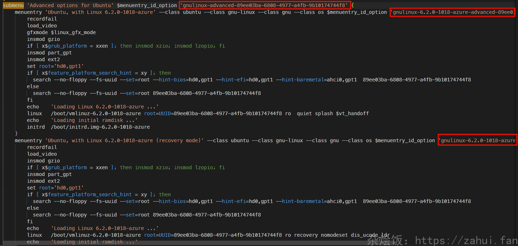The width and height of the screenshot is (518, 246).
Task: Click the red-boxed gnulinux-advanced ID string
Action: click(x=265, y=5)
